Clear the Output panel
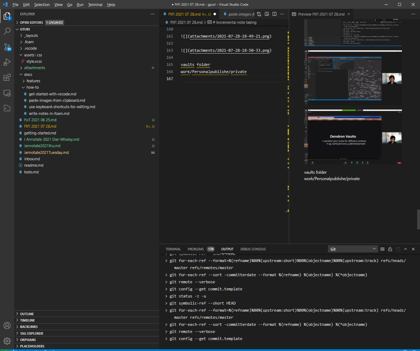 (x=382, y=249)
